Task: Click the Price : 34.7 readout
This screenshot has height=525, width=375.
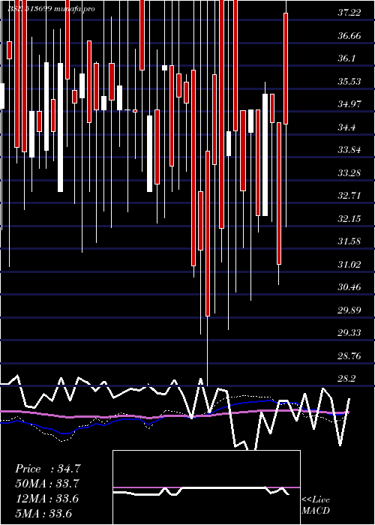Action: click(47, 469)
